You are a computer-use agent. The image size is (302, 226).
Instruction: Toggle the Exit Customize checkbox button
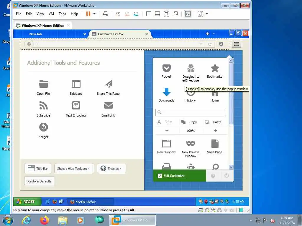(x=180, y=176)
